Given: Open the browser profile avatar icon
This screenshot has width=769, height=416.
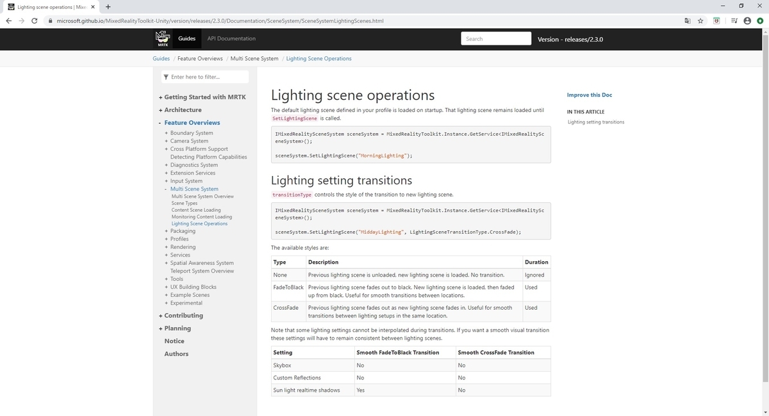Looking at the screenshot, I should (x=747, y=20).
